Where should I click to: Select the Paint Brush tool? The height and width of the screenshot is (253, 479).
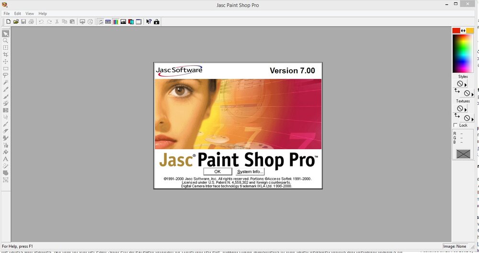pos(5,97)
